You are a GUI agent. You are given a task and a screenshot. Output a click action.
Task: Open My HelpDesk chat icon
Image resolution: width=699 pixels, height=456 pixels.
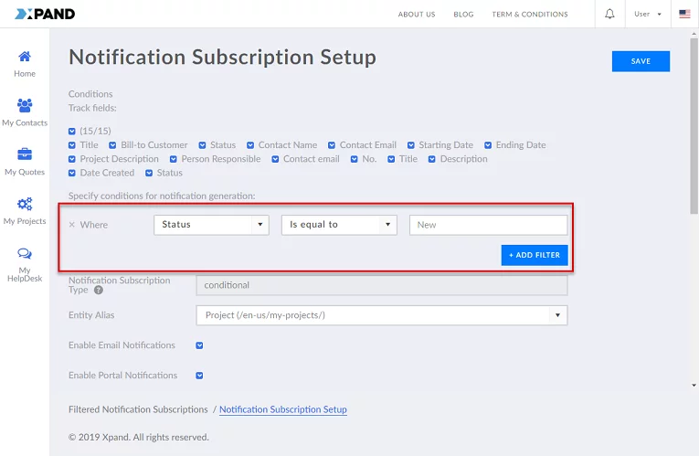[25, 254]
